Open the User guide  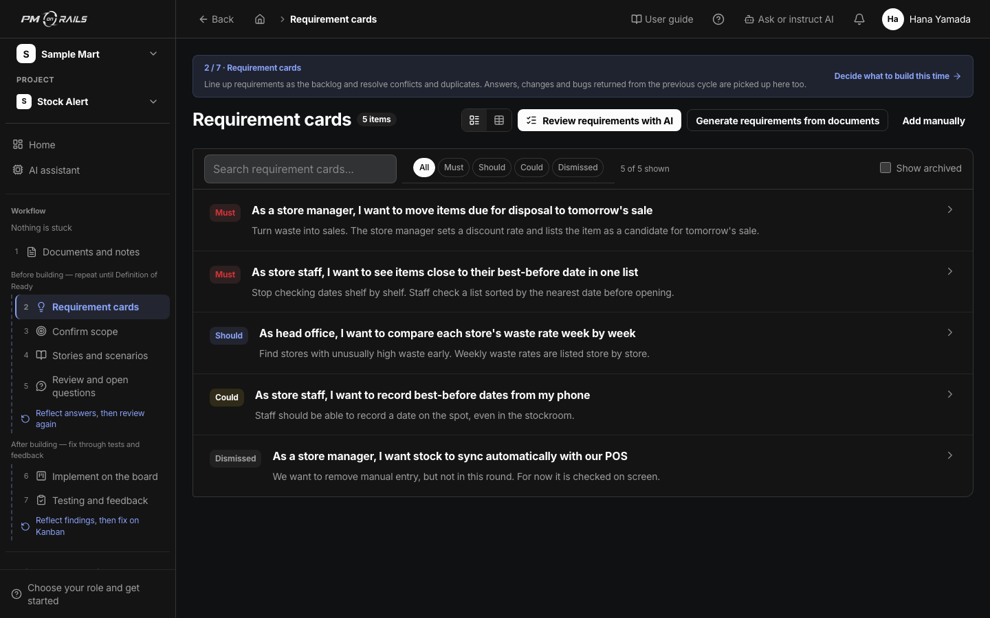[x=662, y=19]
